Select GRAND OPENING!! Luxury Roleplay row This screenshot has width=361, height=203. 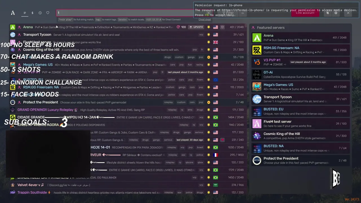tap(128, 110)
